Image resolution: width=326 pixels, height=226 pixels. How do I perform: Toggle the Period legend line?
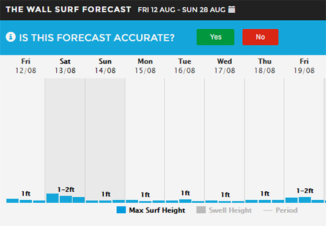[x=280, y=210]
